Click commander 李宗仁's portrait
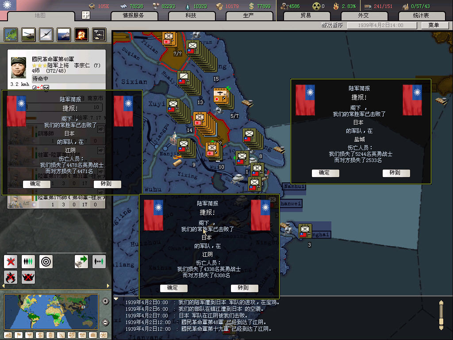453x340 pixels. pyautogui.click(x=19, y=67)
